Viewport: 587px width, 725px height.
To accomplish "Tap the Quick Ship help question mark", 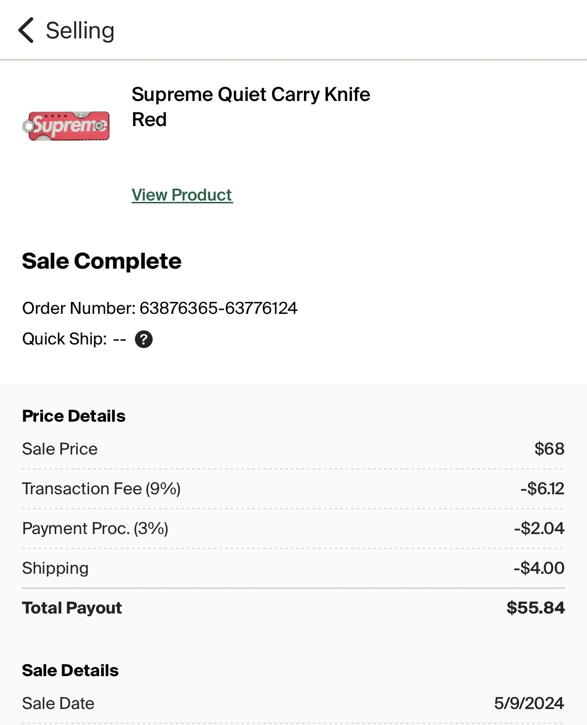I will click(x=144, y=339).
